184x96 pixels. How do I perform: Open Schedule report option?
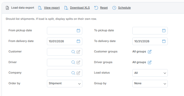tap(124, 8)
